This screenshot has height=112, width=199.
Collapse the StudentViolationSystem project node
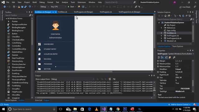(x=159, y=23)
